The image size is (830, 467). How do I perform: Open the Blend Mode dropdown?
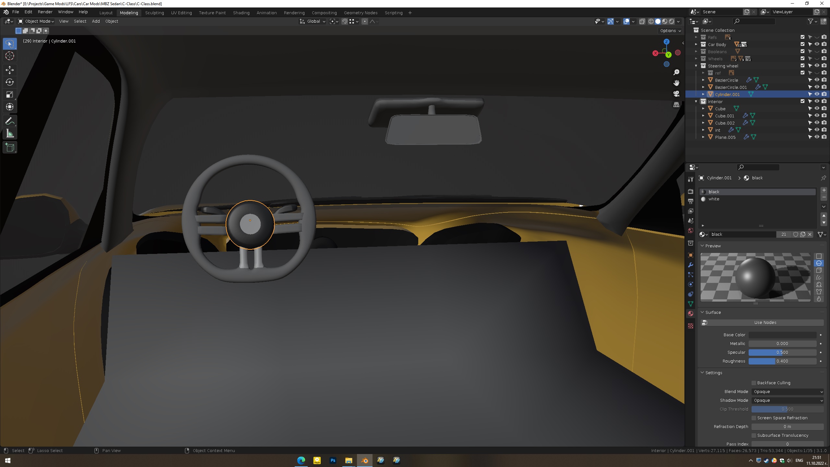pyautogui.click(x=788, y=391)
